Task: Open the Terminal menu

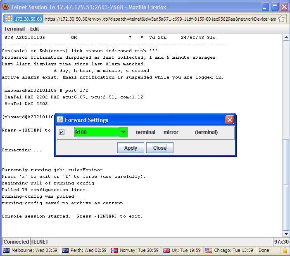Action: (14, 29)
